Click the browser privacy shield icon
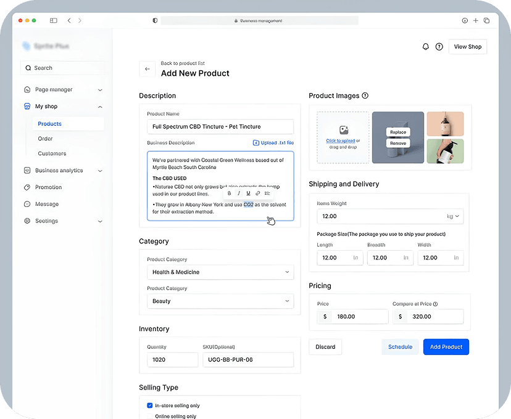Viewport: 511px width, 419px height. pos(155,20)
